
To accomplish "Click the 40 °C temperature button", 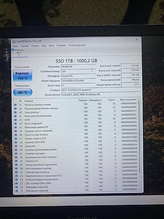I will [x=23, y=92].
